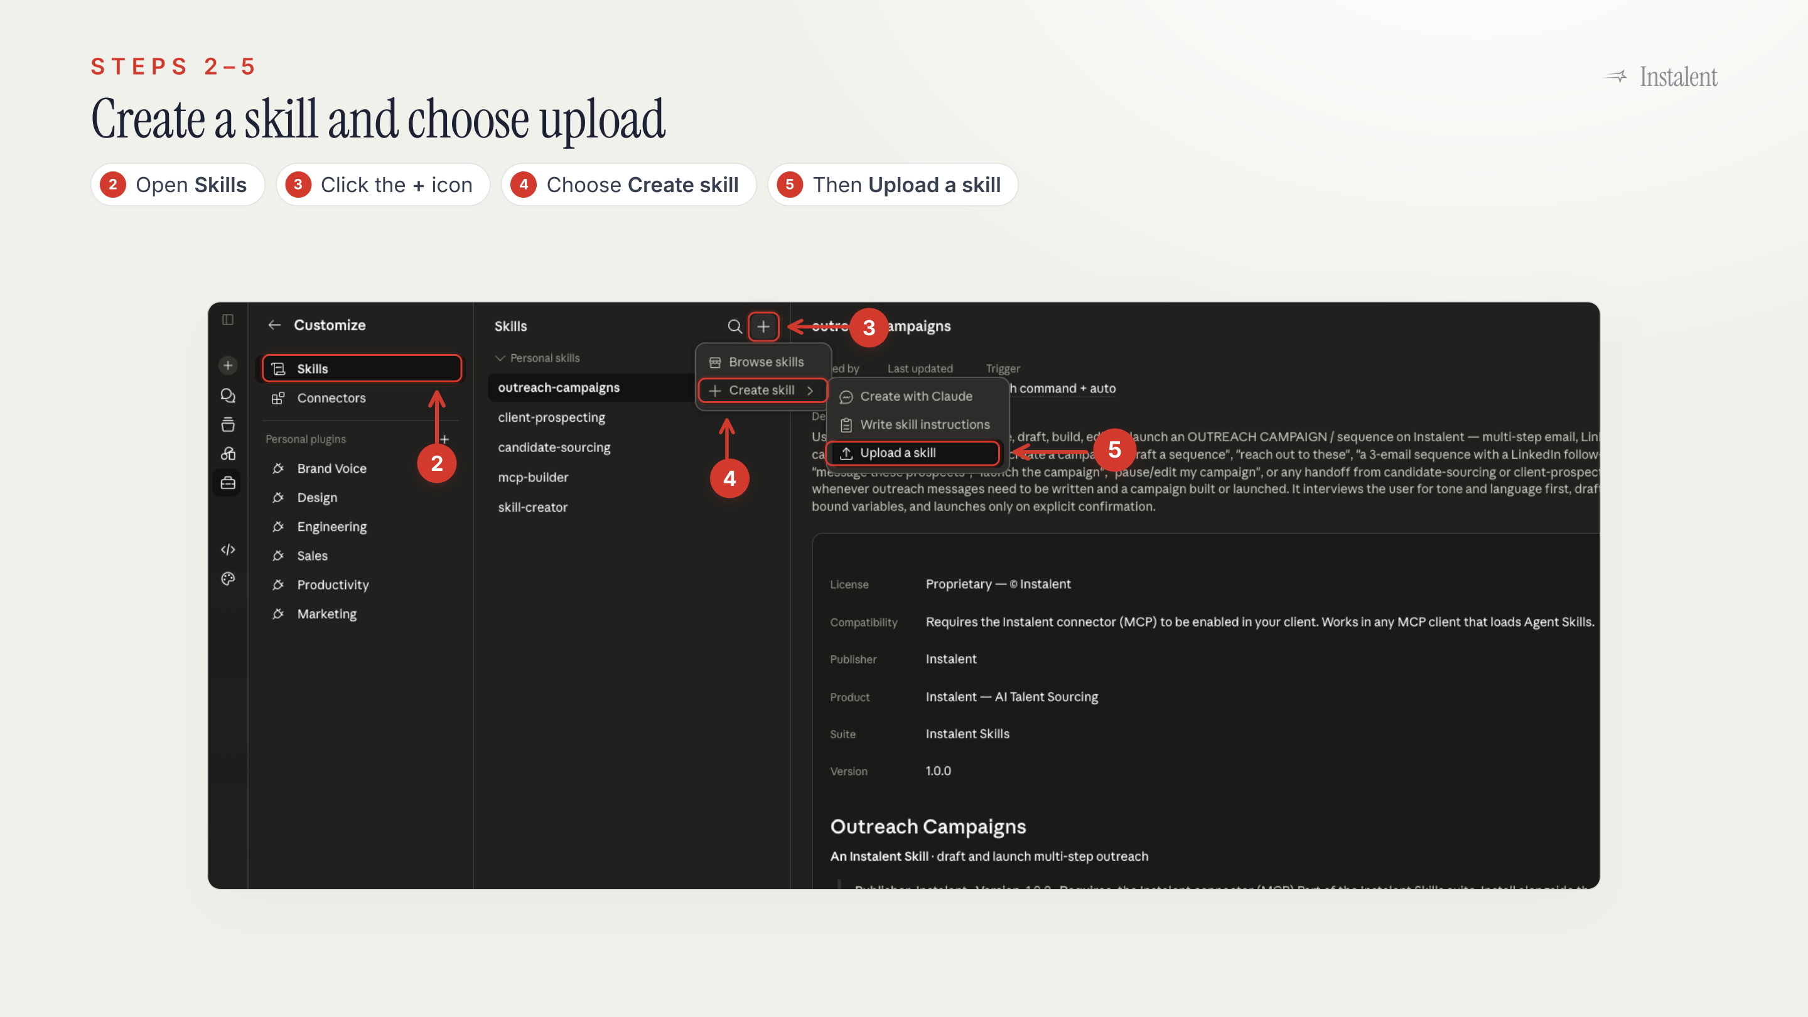Open the Sales plugin
Viewport: 1808px width, 1017px height.
[x=362, y=556]
